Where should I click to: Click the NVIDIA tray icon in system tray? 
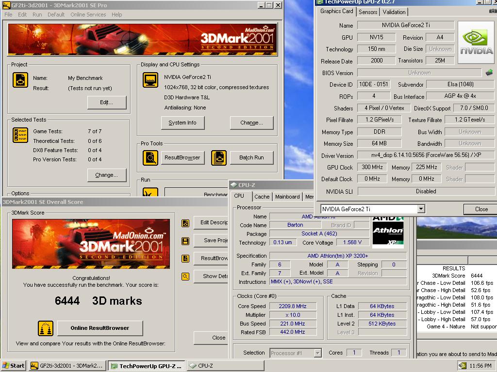(x=463, y=366)
